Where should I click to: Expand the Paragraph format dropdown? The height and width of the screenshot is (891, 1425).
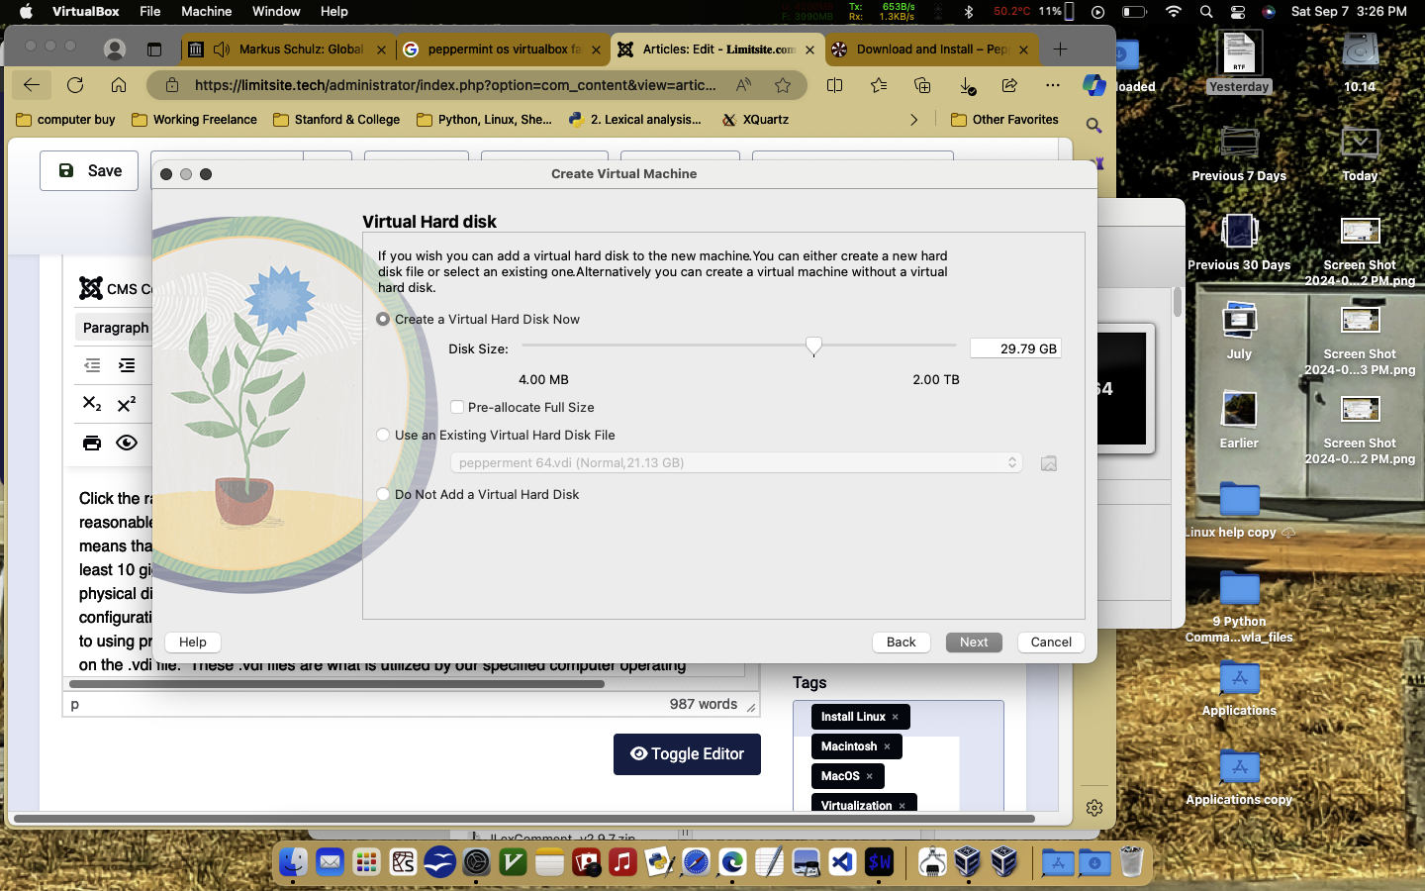click(x=115, y=328)
